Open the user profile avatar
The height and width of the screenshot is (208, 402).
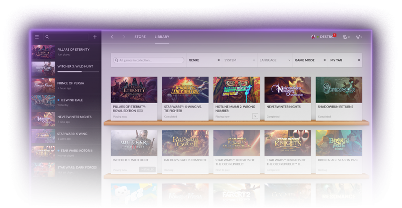pyautogui.click(x=313, y=37)
